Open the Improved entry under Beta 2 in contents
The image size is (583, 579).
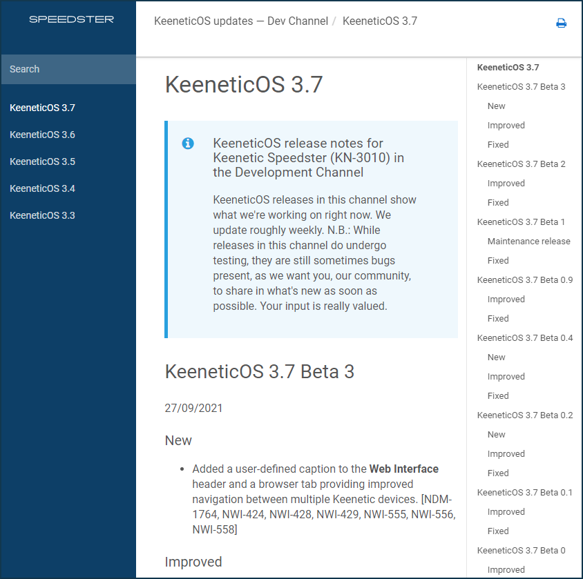tap(506, 183)
